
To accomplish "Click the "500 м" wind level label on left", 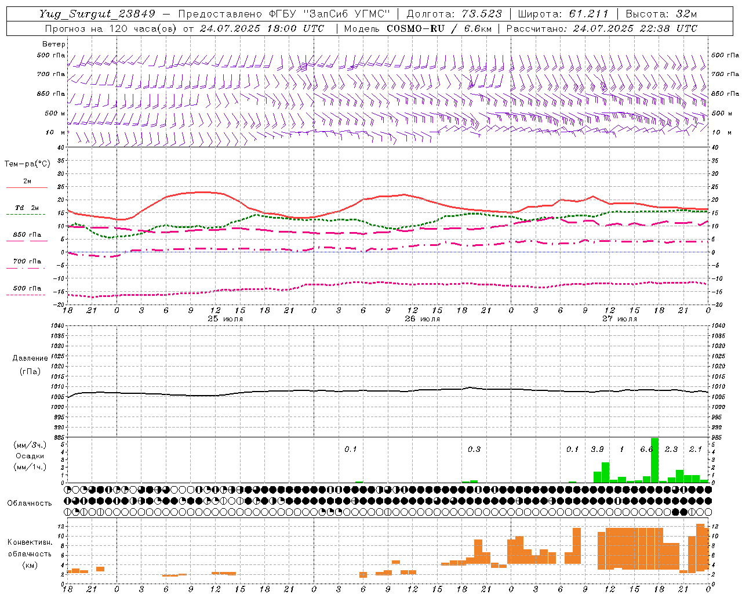I will click(x=55, y=113).
